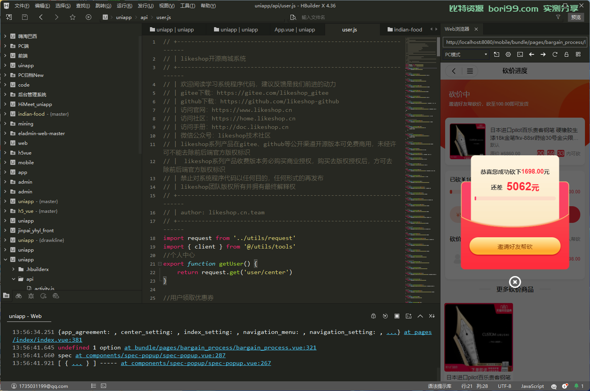Viewport: 590px width, 391px height.
Task: Click the debug bug icon in console toolbar
Action: coord(374,316)
